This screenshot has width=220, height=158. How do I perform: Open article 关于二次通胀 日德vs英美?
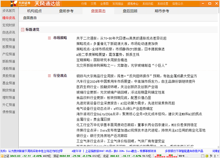click(x=121, y=38)
